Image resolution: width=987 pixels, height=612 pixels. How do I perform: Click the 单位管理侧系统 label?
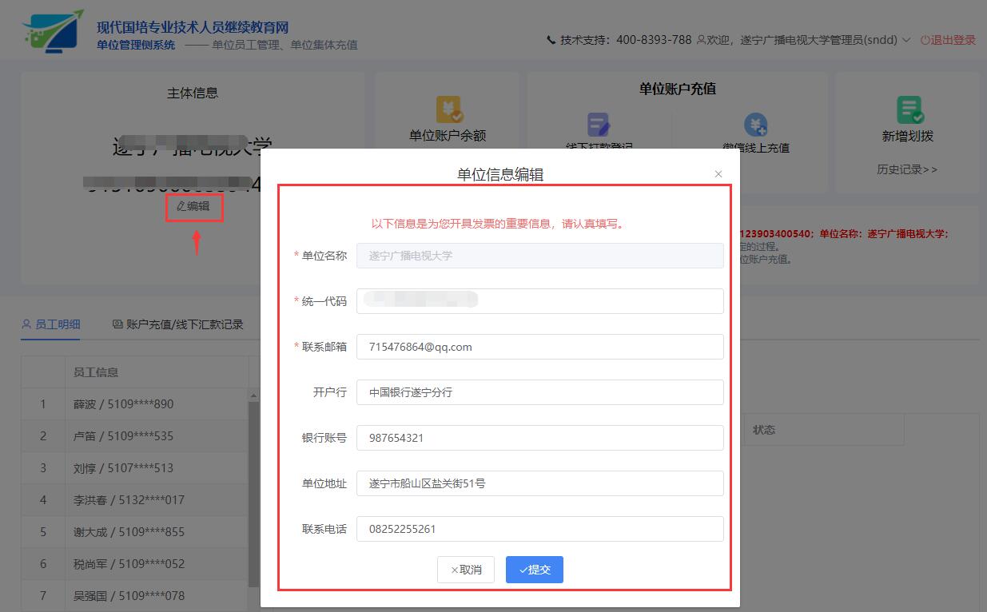click(136, 45)
